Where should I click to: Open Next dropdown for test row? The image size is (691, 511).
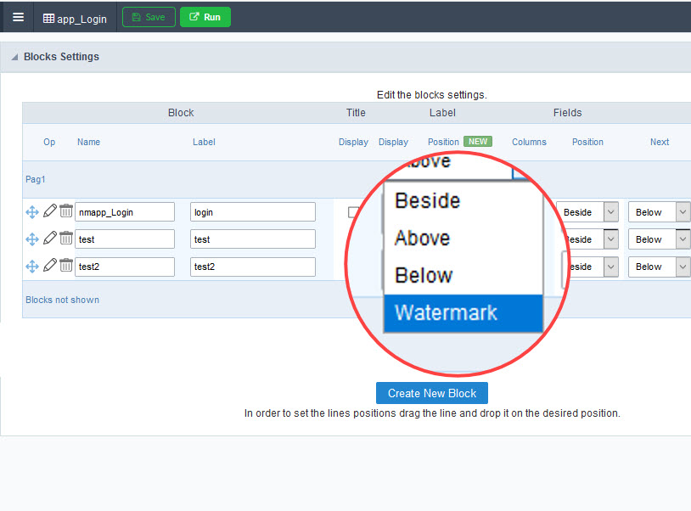[660, 239]
